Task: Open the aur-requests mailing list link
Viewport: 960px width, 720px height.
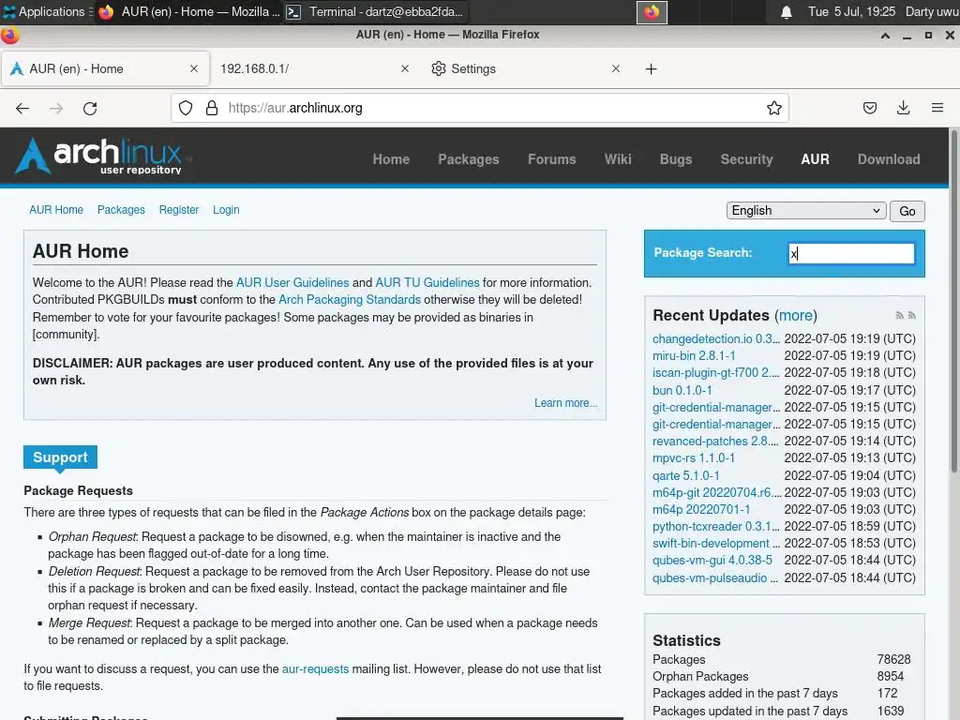Action: click(x=315, y=669)
